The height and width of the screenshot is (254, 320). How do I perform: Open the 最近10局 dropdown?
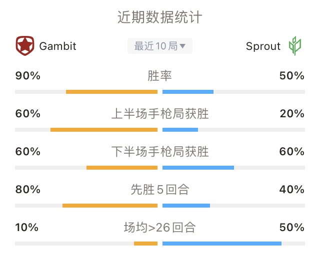pyautogui.click(x=160, y=46)
